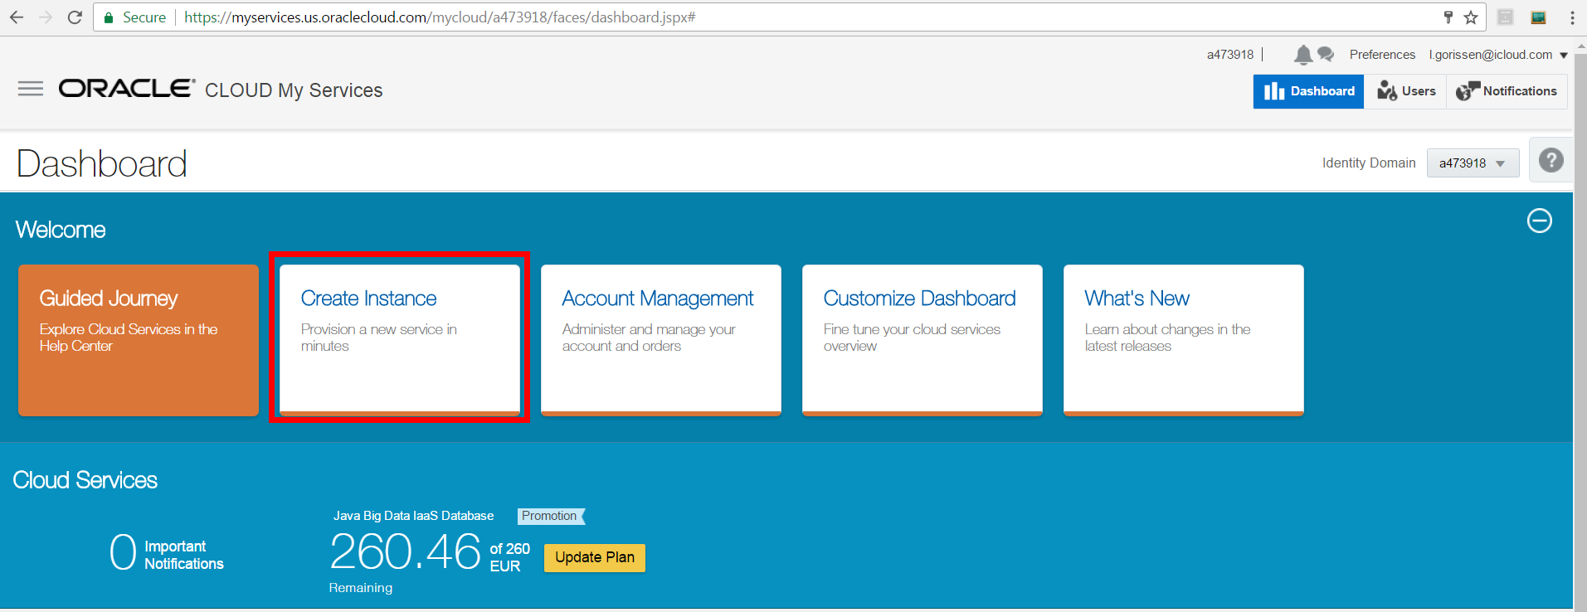Reload the page in browser
Viewport: 1587px width, 612px height.
pyautogui.click(x=75, y=17)
